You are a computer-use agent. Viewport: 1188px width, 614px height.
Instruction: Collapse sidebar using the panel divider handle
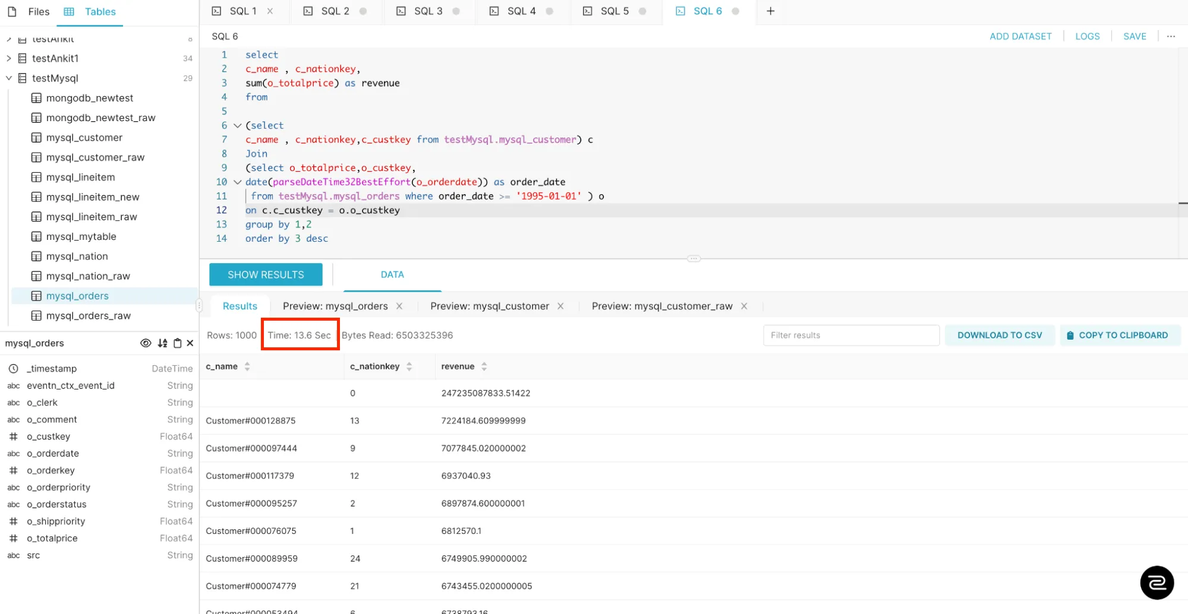point(198,306)
